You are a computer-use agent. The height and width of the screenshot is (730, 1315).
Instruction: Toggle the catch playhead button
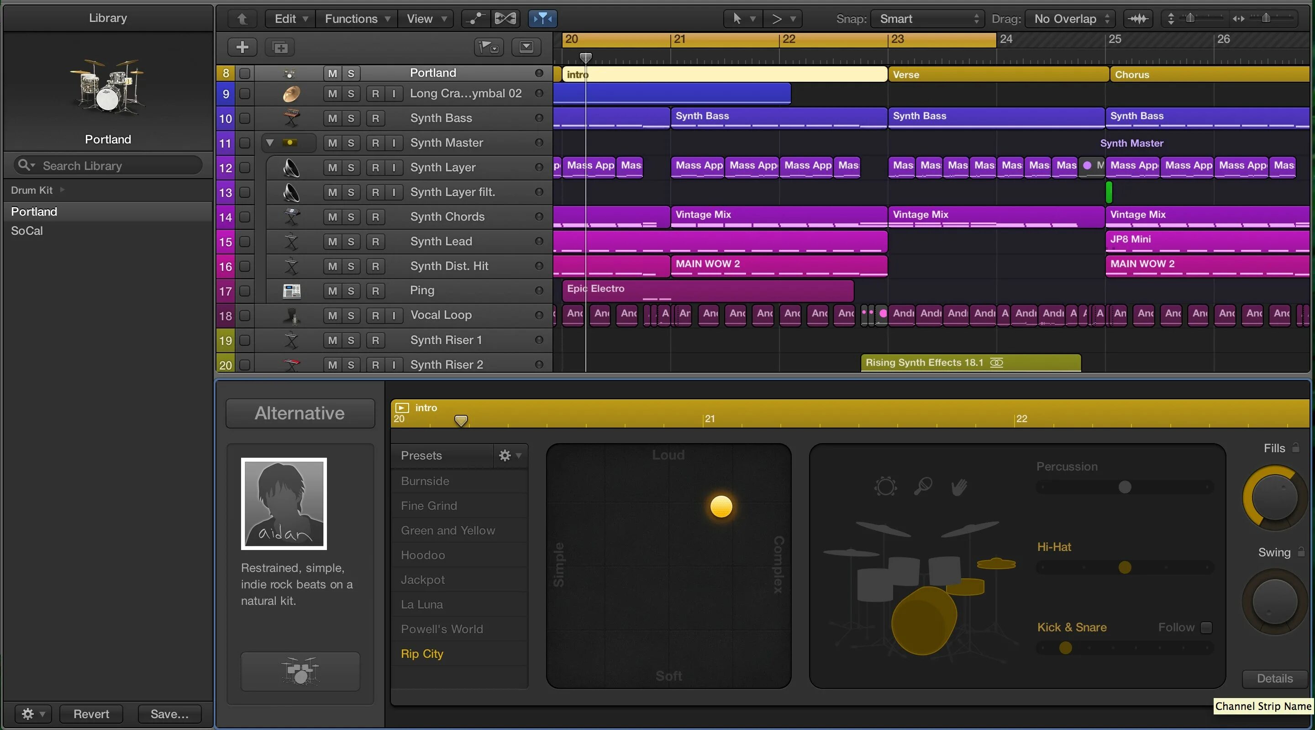tap(542, 19)
